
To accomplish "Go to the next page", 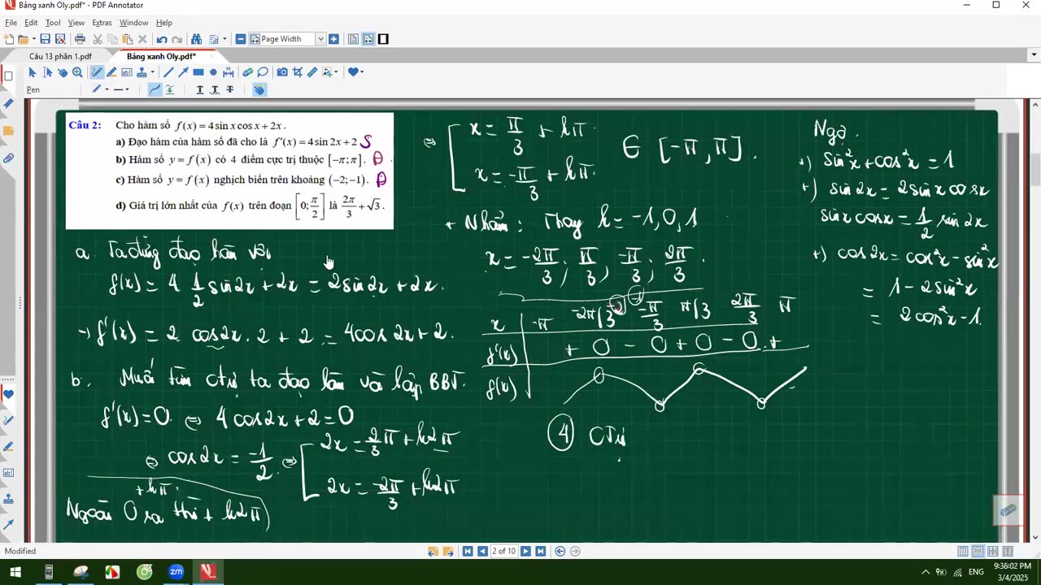I will 525,551.
